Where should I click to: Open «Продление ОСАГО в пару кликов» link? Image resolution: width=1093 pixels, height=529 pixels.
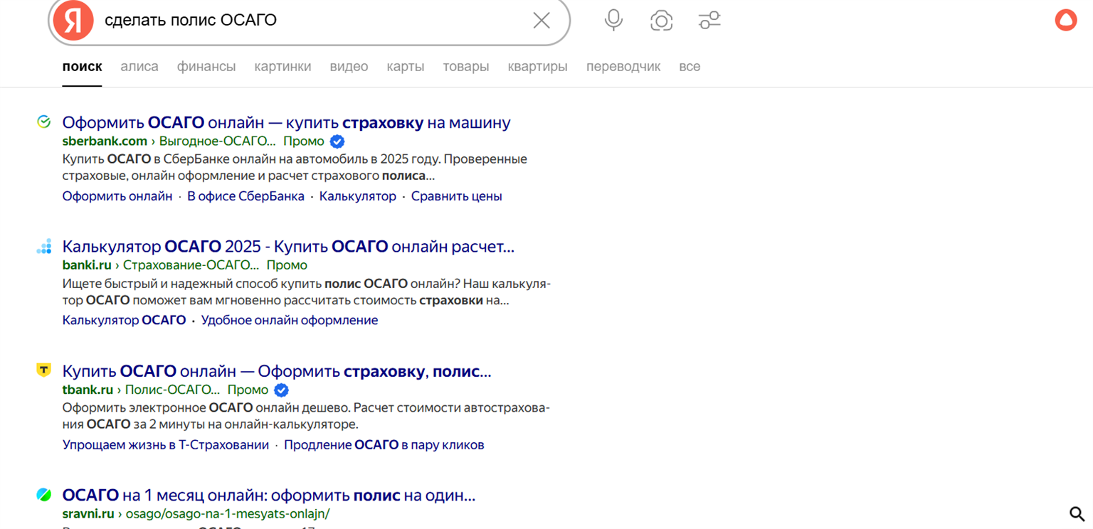(x=384, y=445)
